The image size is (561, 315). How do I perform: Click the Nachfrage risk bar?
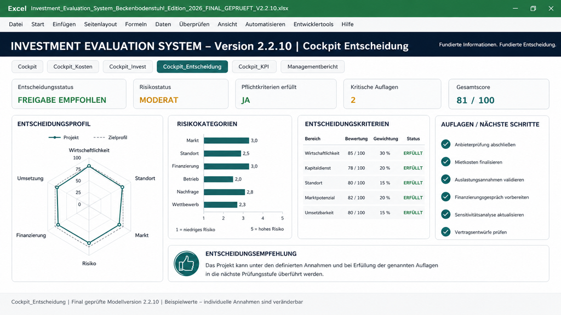click(x=224, y=192)
